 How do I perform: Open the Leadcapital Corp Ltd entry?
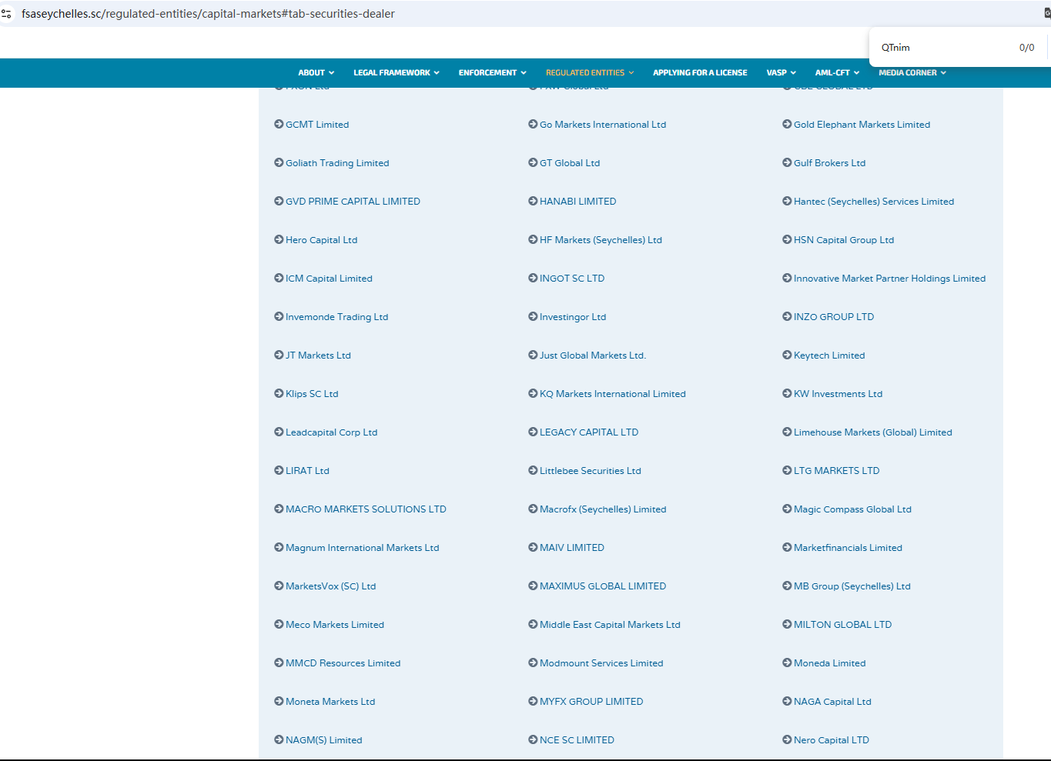pyautogui.click(x=331, y=432)
